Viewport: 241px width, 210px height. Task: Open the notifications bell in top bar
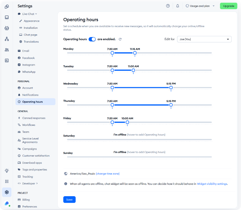[178, 6]
